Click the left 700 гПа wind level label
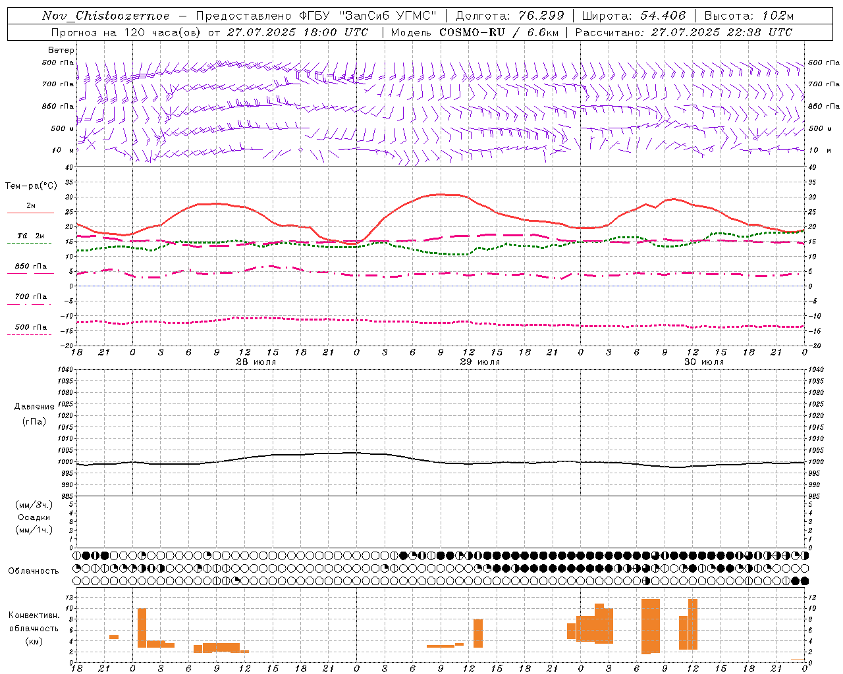 coord(58,84)
